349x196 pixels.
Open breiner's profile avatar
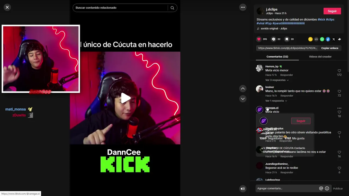click(260, 89)
